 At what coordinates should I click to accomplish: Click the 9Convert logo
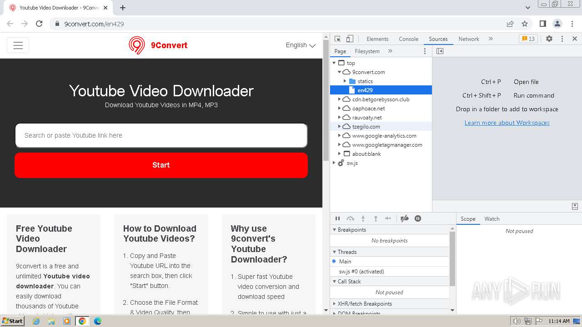tap(158, 45)
